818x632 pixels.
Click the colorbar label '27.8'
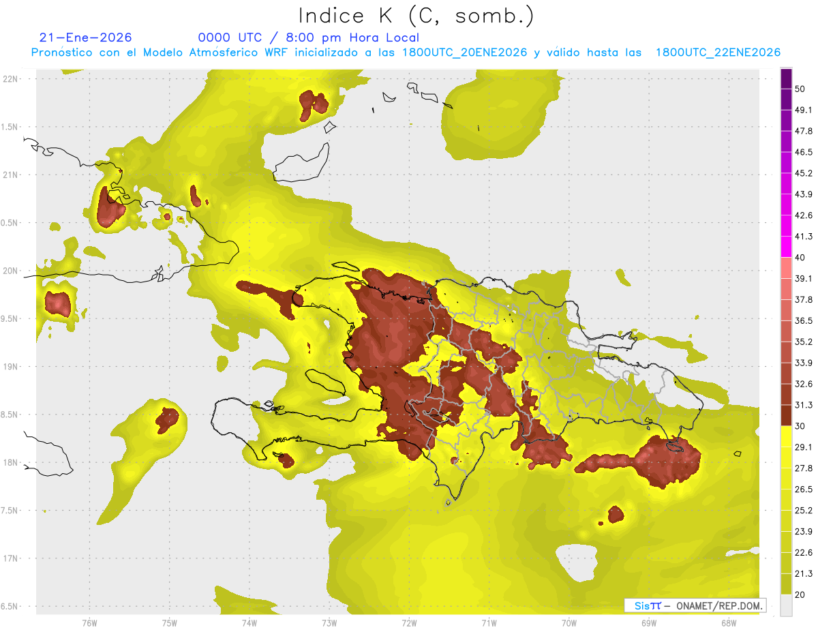[x=803, y=468]
